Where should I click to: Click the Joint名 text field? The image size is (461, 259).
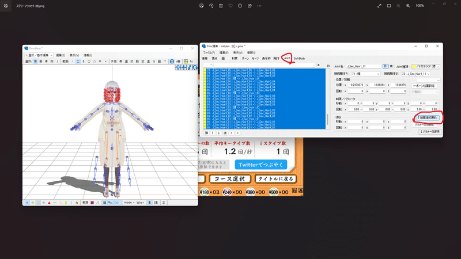coord(364,67)
